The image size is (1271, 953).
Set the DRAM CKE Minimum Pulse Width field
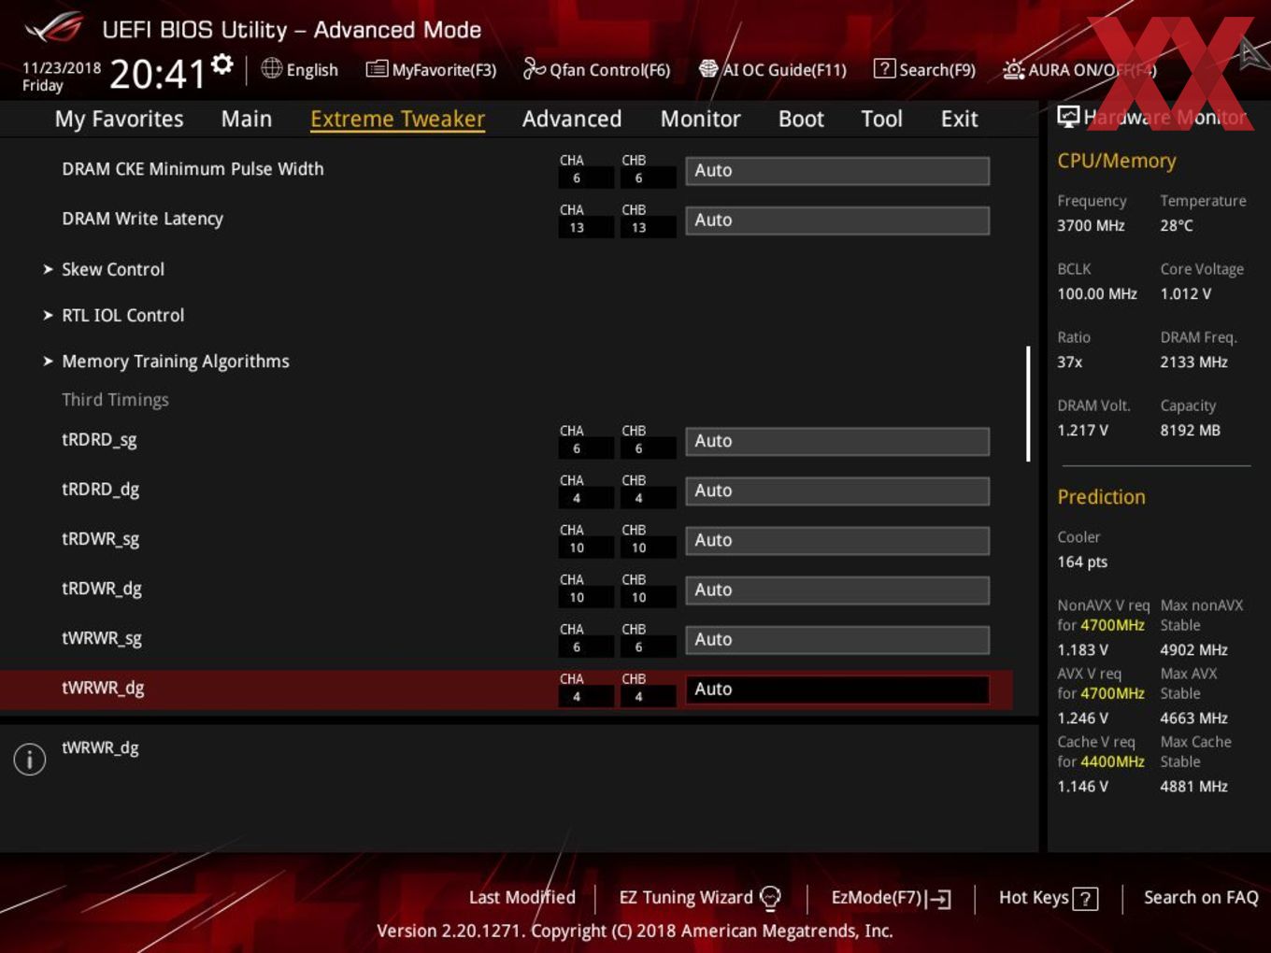(837, 170)
